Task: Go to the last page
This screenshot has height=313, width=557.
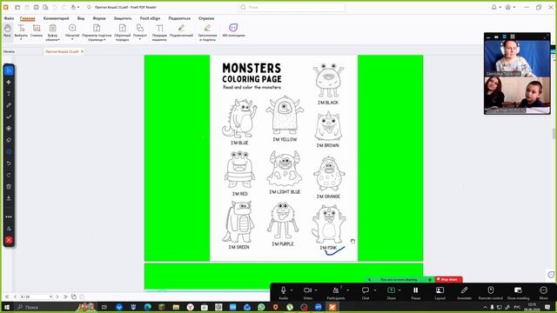Action: pos(65,296)
